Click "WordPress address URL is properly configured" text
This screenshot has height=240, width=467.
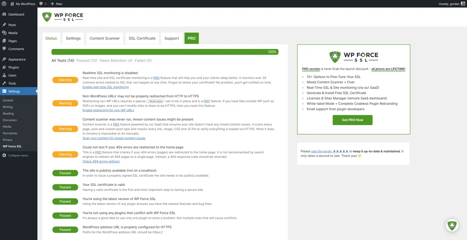(127, 227)
